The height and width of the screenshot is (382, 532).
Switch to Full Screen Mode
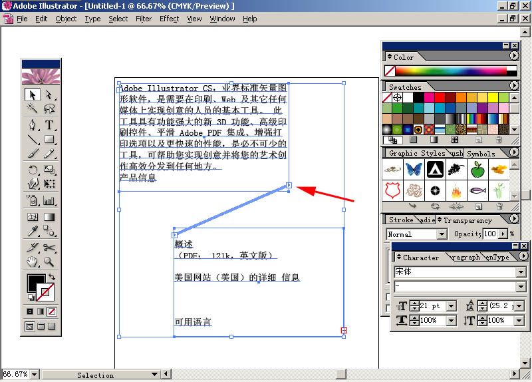tap(52, 327)
